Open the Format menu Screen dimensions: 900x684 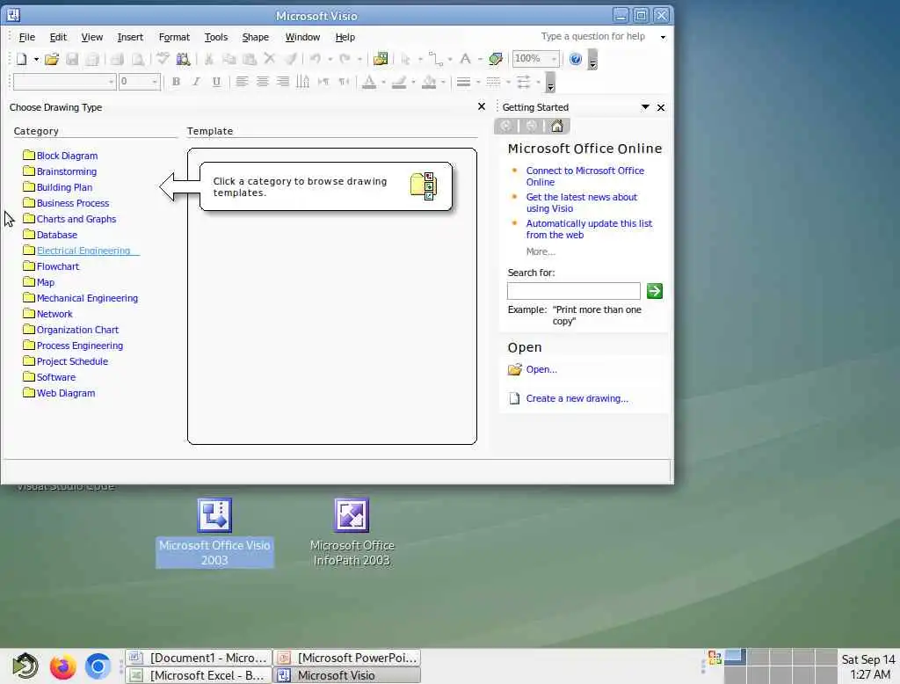[x=174, y=37]
